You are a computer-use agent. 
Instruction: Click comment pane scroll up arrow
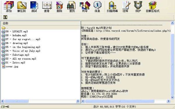[172, 23]
